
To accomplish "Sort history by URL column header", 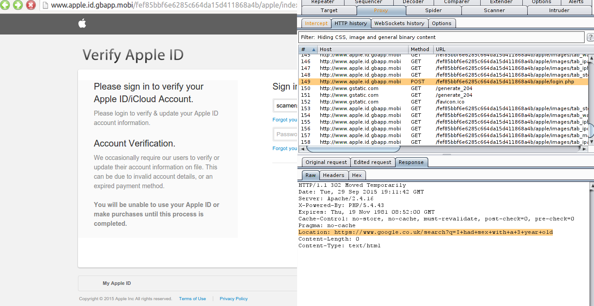I will pyautogui.click(x=511, y=49).
